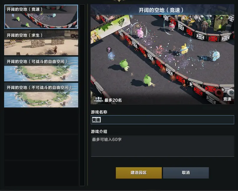Focus the 游戏名称 input field
Image resolution: width=238 pixels, height=191 pixels.
(162, 120)
